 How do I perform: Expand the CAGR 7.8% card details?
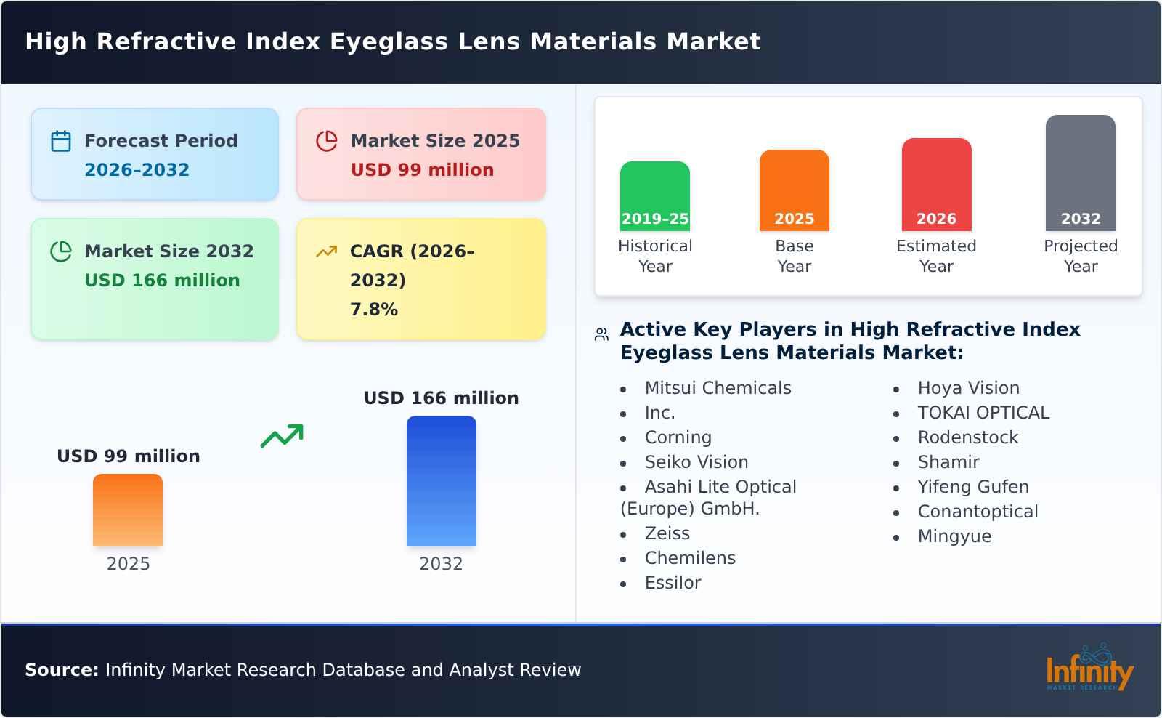tap(420, 278)
